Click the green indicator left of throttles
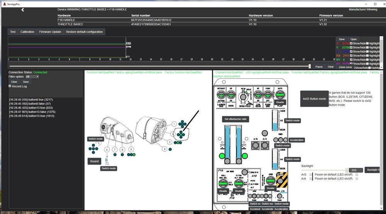 [222, 156]
